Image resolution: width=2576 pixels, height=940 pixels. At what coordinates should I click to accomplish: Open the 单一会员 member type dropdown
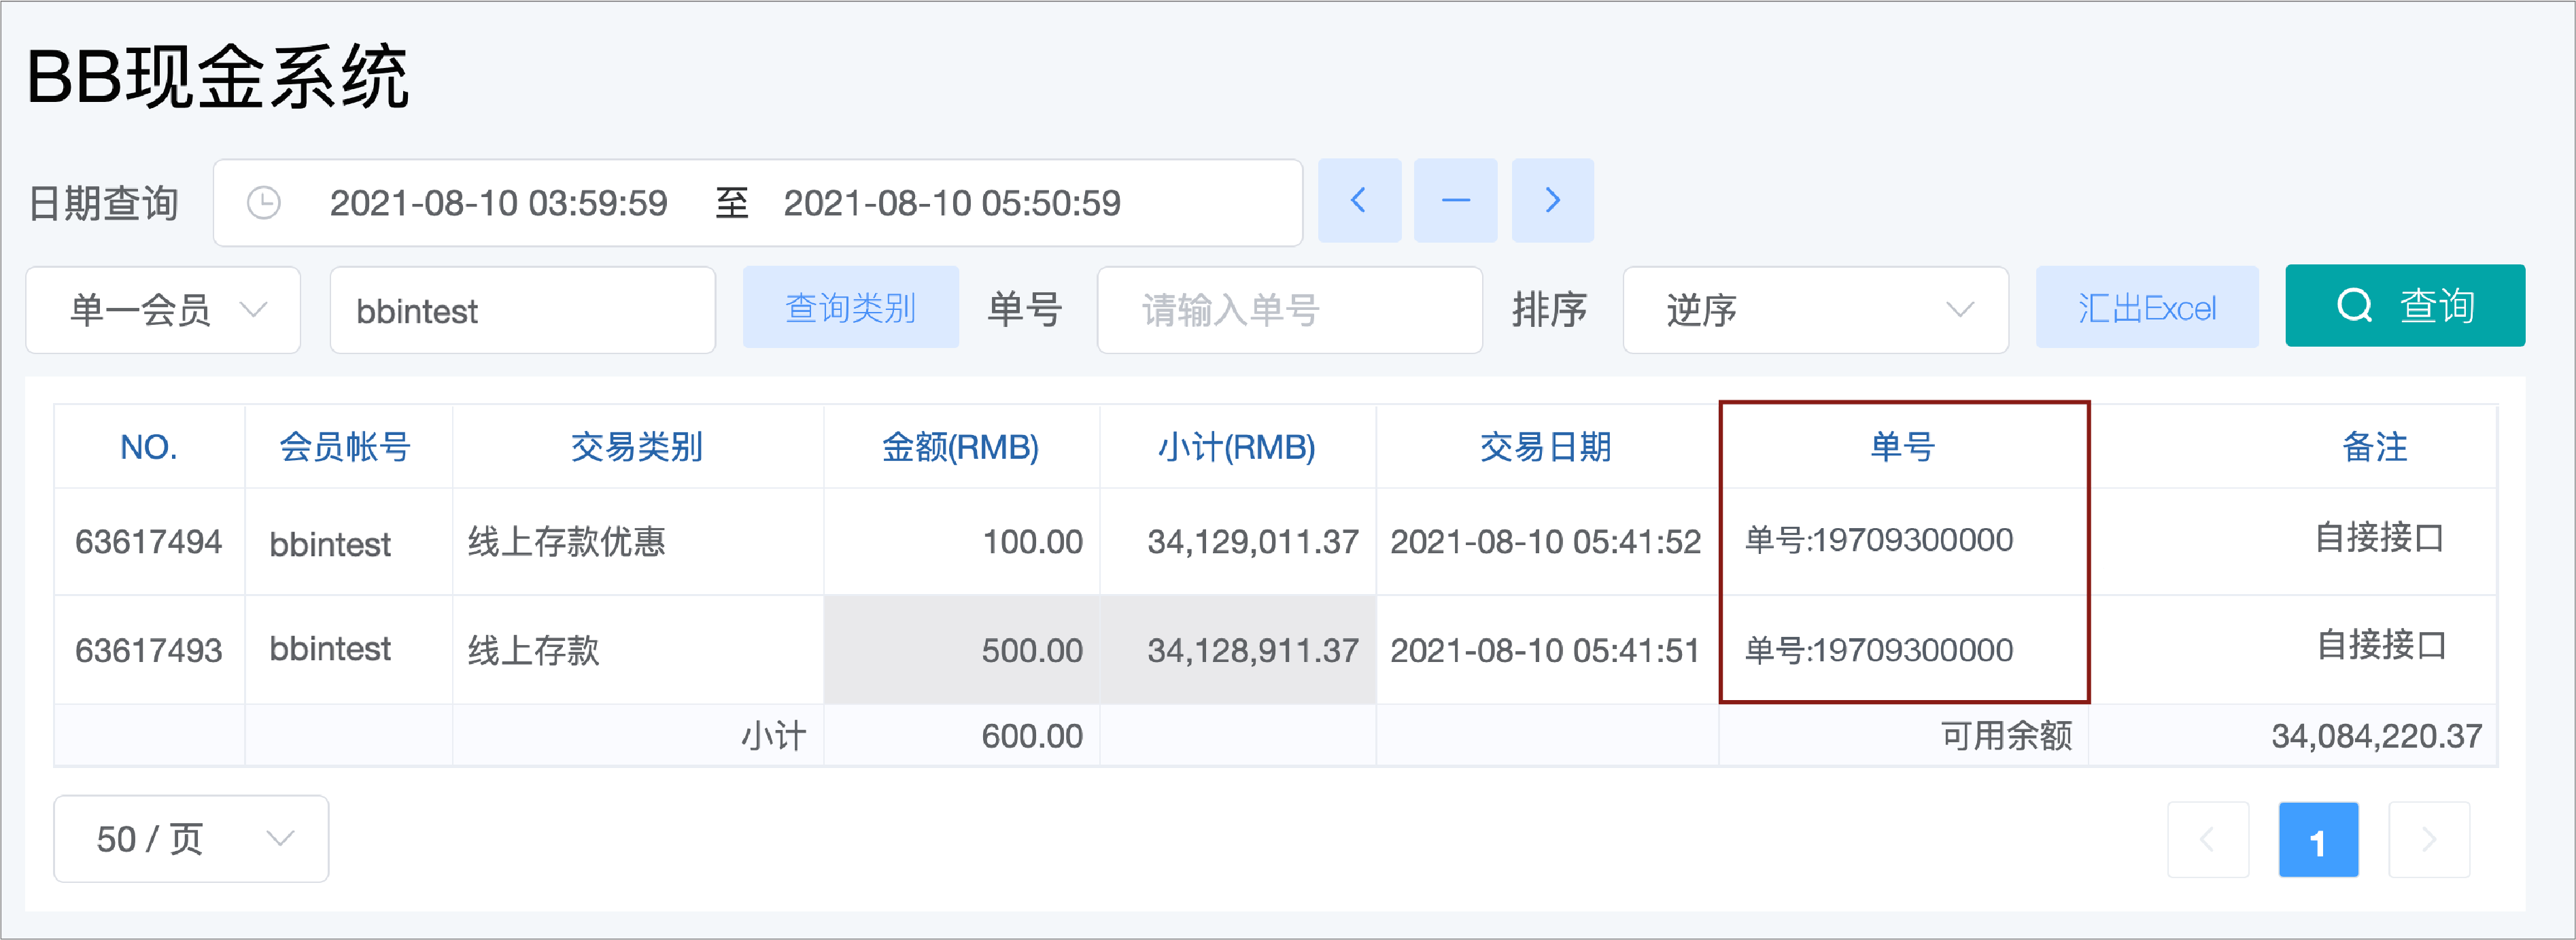point(163,310)
